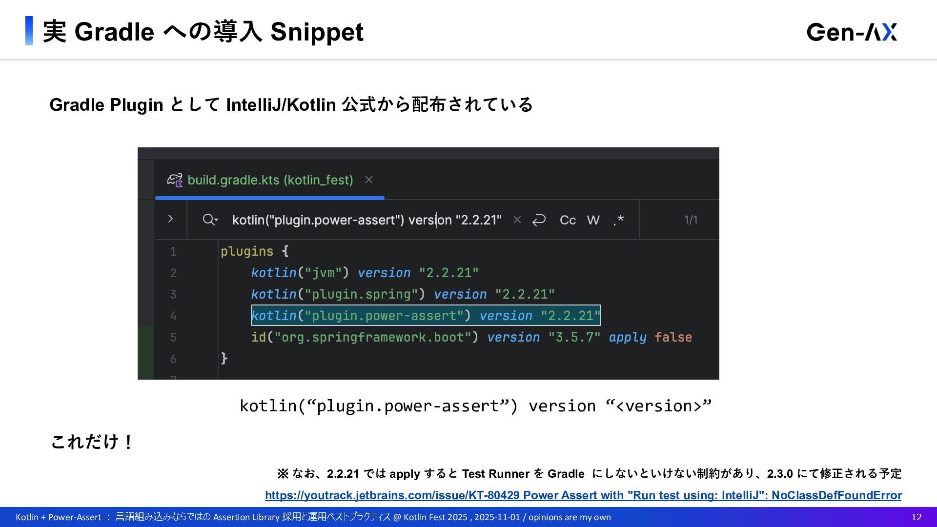Toggle Match Case (Cc) option
937x527 pixels.
pyautogui.click(x=568, y=220)
